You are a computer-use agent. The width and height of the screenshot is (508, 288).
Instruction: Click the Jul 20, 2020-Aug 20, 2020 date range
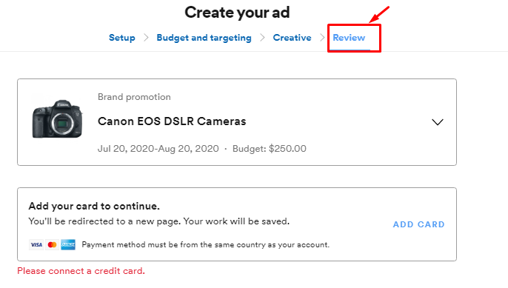[158, 149]
